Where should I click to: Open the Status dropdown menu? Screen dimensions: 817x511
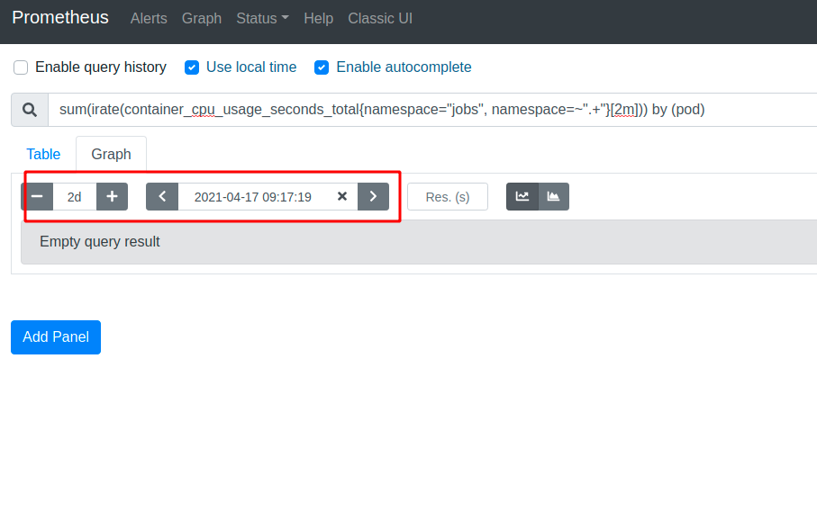tap(263, 19)
